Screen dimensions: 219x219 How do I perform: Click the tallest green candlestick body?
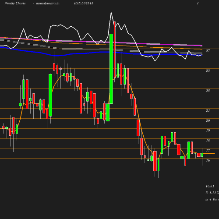pos(111,69)
